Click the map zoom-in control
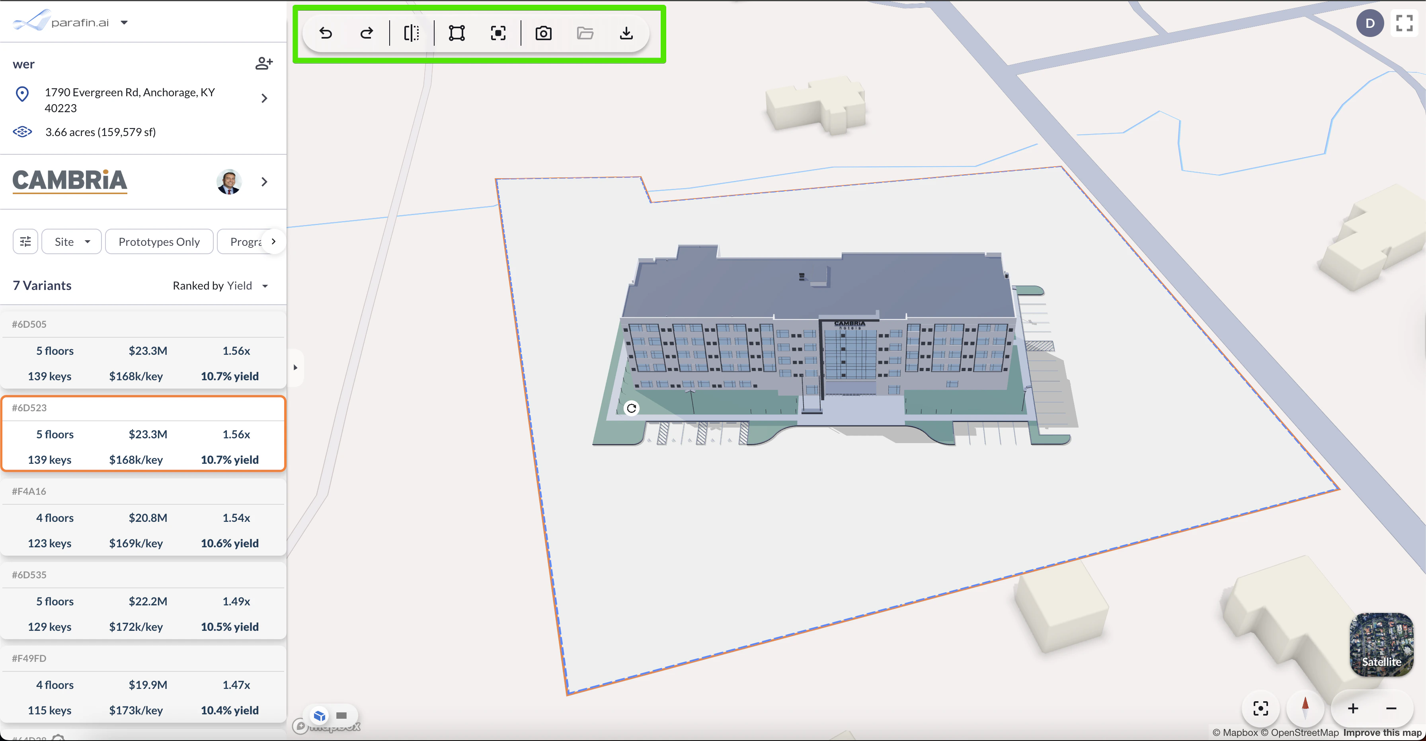 [x=1352, y=708]
